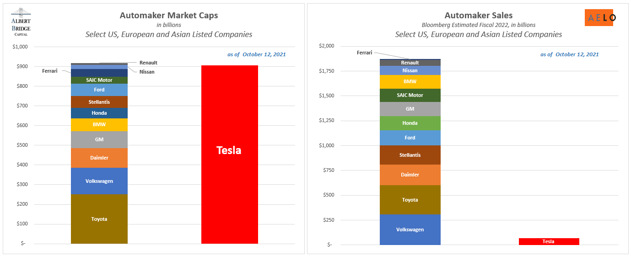Click the AELO orange logo
This screenshot has width=631, height=256.
599,17
